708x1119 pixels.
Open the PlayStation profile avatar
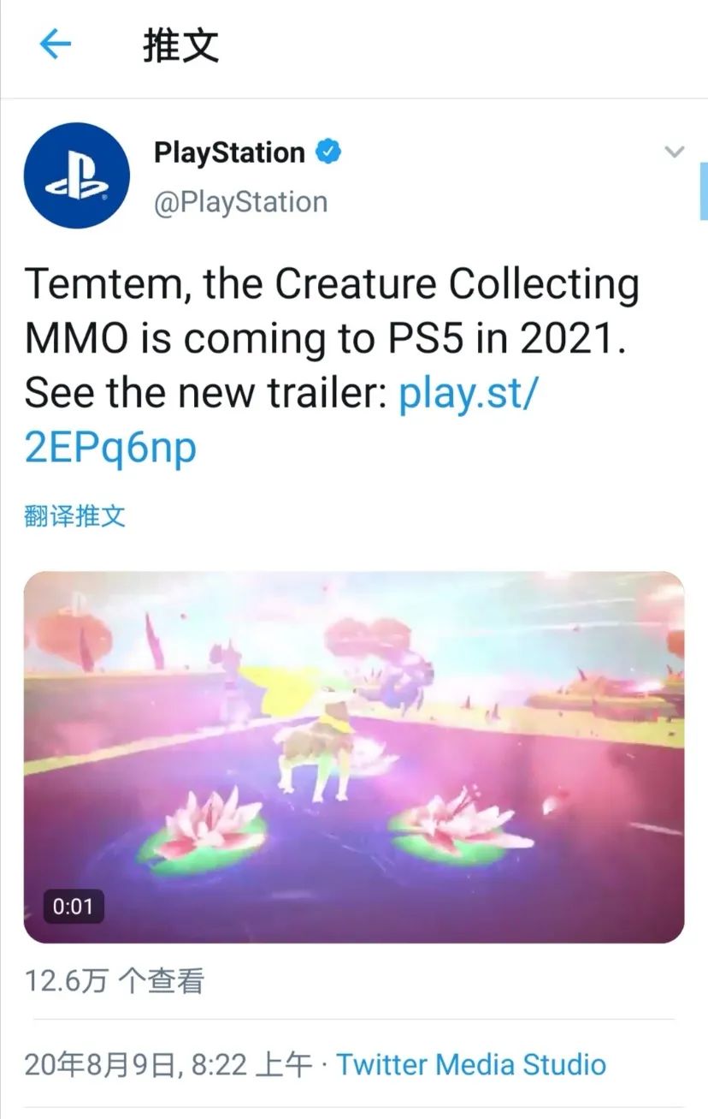click(76, 176)
